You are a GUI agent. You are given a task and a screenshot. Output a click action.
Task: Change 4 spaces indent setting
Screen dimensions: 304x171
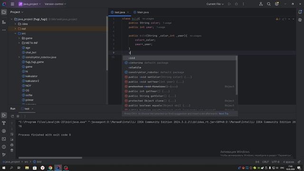click(288, 162)
